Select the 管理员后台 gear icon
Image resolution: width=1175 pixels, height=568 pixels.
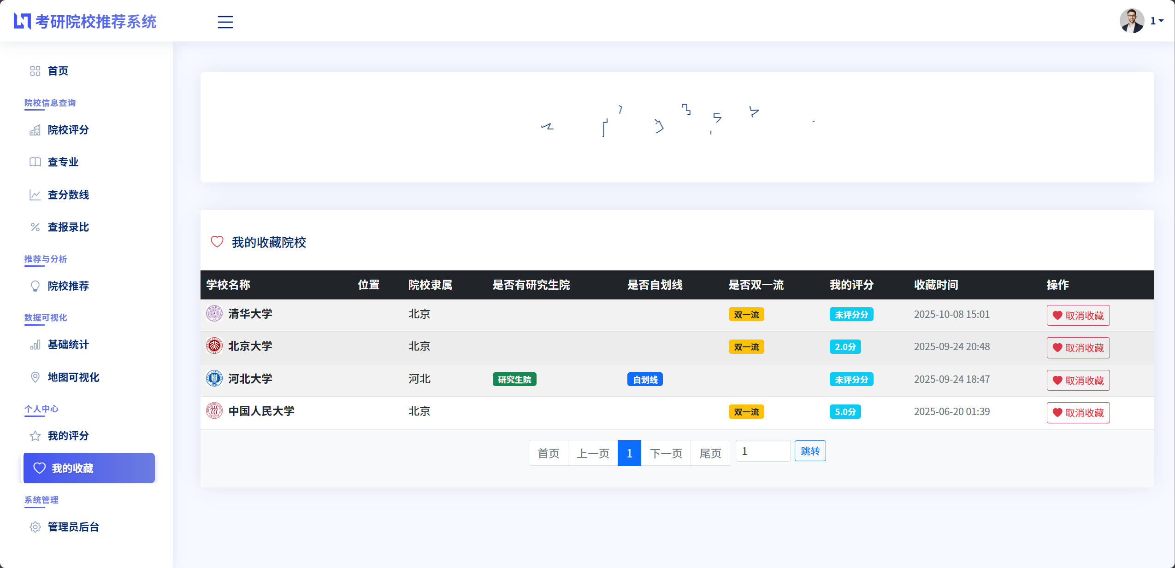[35, 527]
